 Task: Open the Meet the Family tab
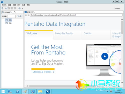click(x=67, y=35)
